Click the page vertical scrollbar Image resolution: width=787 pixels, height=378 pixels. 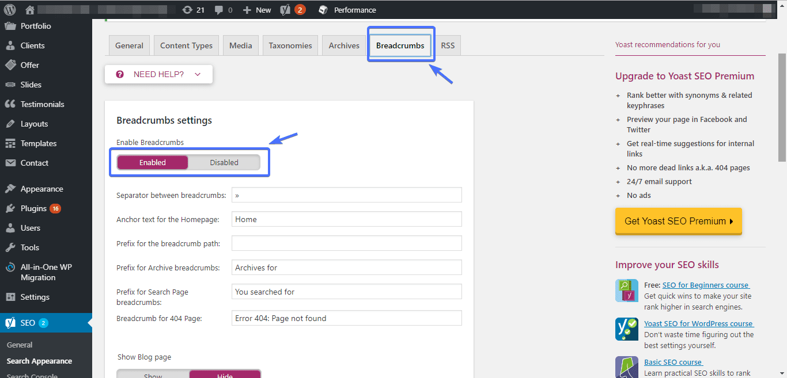pyautogui.click(x=782, y=107)
